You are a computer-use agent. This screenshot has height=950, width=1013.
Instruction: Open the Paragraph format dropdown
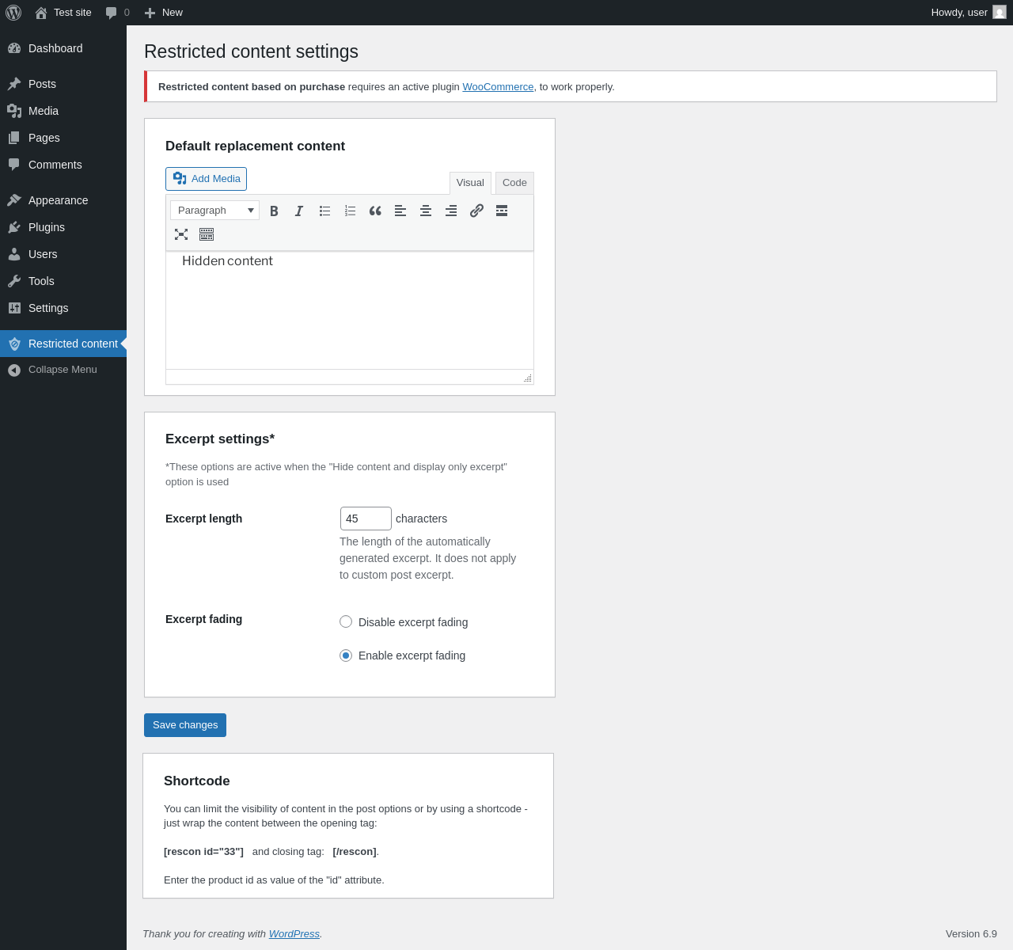coord(214,210)
